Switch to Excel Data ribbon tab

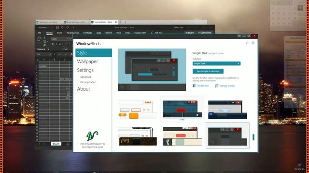click(98, 33)
